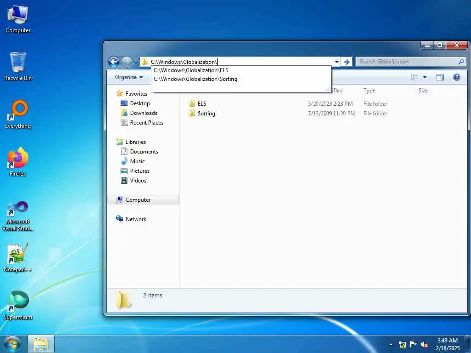
Task: Sort by the Type column header
Action: coord(369,91)
